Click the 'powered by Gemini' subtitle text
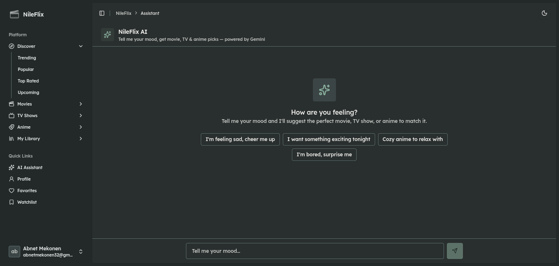This screenshot has width=559, height=266. (245, 39)
